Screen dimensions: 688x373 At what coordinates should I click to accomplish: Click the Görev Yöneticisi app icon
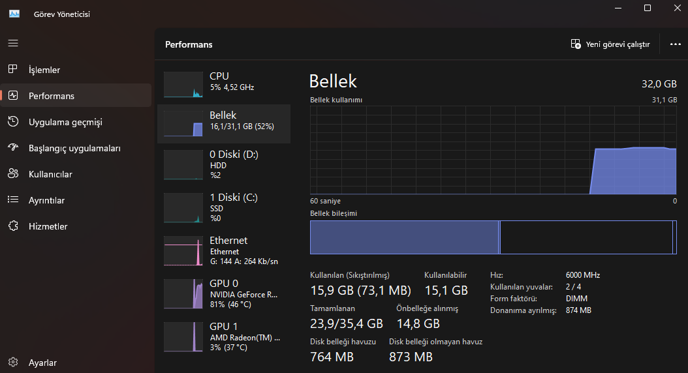(14, 14)
